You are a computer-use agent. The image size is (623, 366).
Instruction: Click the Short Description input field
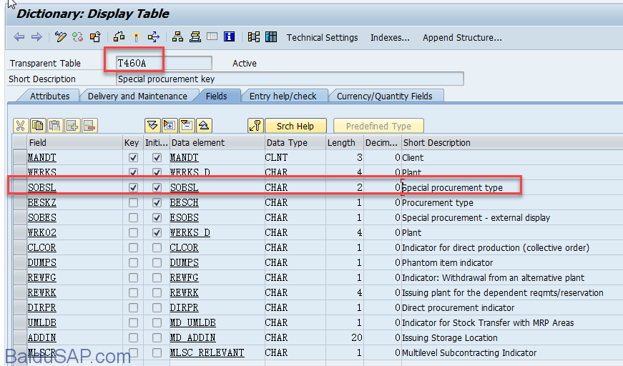289,79
